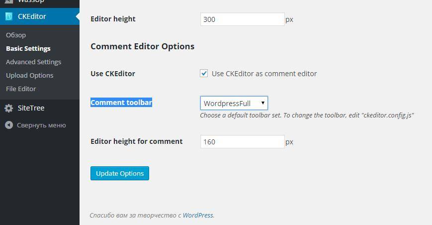
Task: Click the CKEditor menu label
Action: (32, 16)
